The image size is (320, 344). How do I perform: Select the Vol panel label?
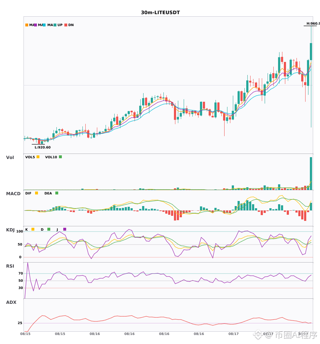[10, 158]
